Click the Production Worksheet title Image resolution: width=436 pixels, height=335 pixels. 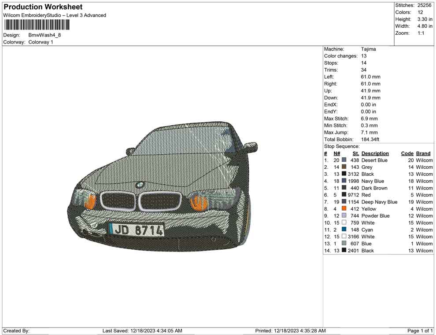point(43,7)
